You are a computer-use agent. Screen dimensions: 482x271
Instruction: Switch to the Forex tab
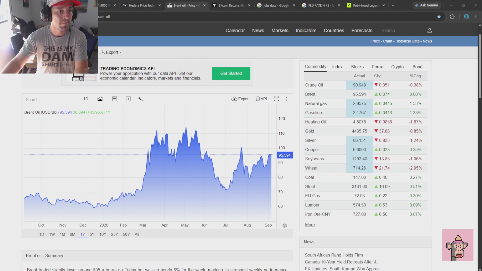tap(377, 67)
